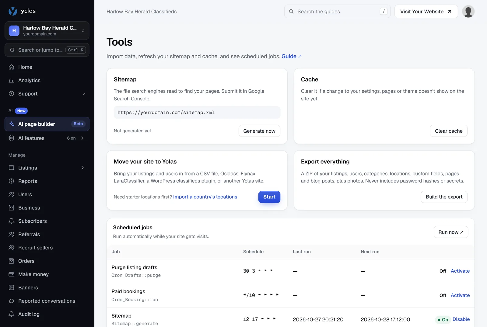Image resolution: width=487 pixels, height=327 pixels.
Task: Click the Subscribers bell icon
Action: click(12, 221)
